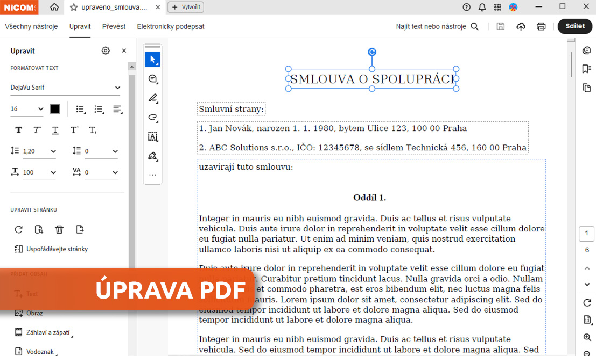596x356 pixels.
Task: Select the signature pen tool
Action: (152, 156)
